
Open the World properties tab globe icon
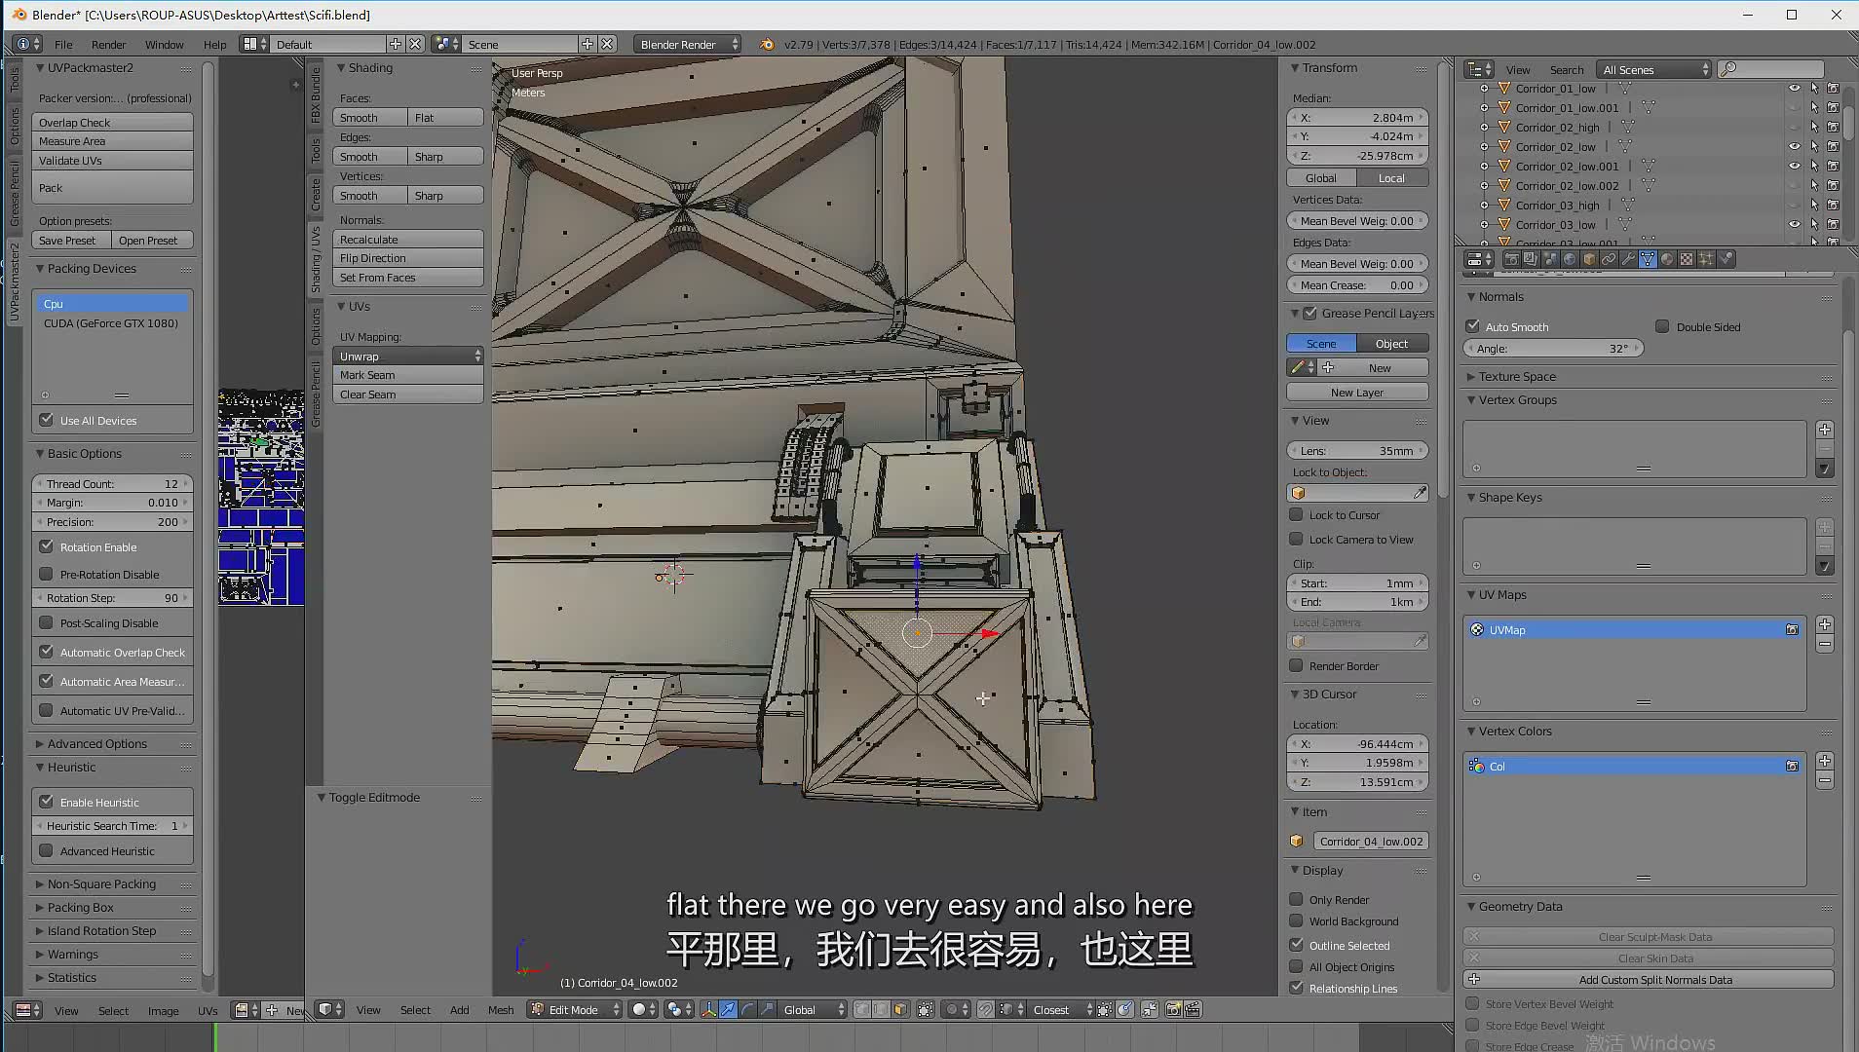pyautogui.click(x=1570, y=259)
